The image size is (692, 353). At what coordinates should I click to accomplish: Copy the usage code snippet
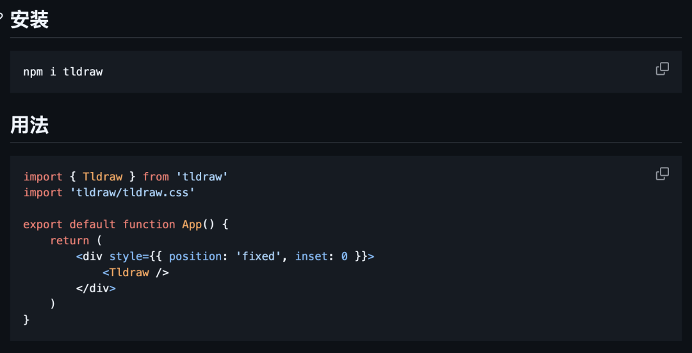662,174
